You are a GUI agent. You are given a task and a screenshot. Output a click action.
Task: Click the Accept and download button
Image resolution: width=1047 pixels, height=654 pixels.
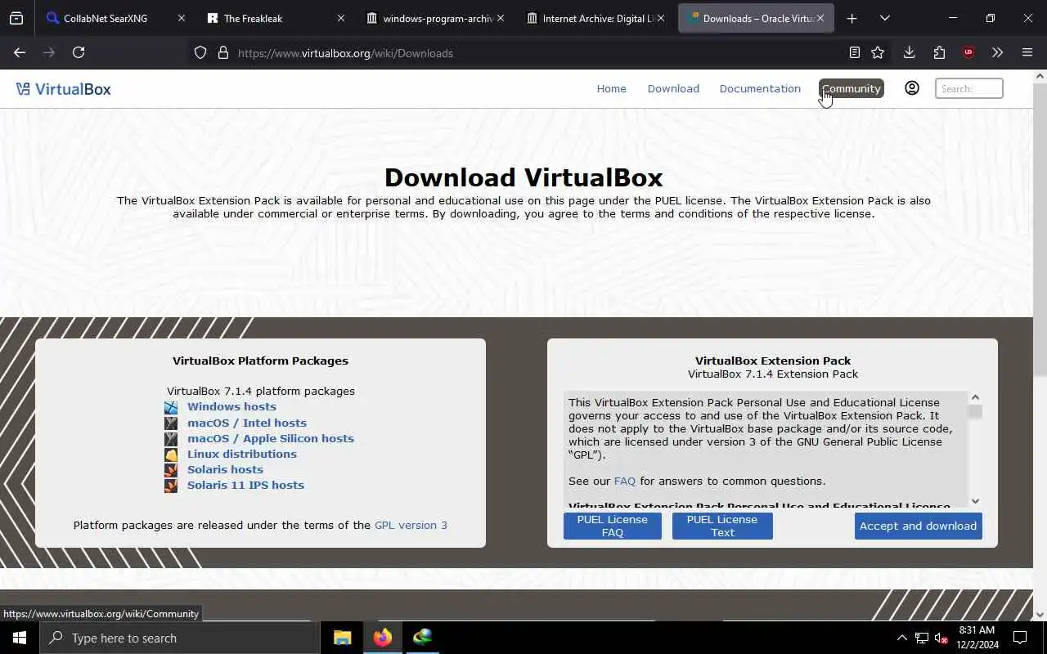coord(918,526)
